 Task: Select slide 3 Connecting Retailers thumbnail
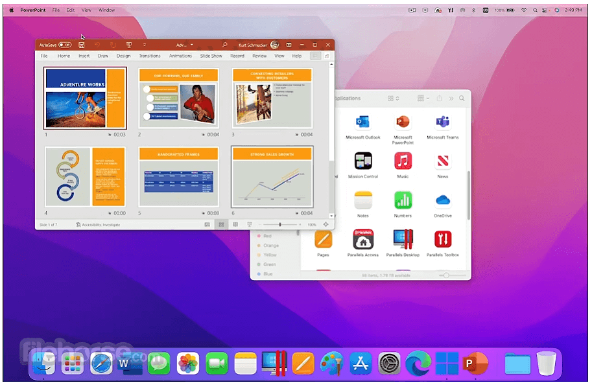(272, 99)
